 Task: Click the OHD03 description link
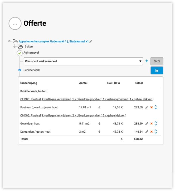(86, 99)
